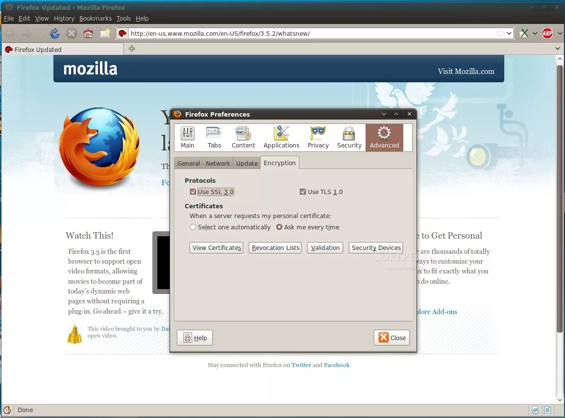Open the View menu
The image size is (565, 418).
[42, 19]
